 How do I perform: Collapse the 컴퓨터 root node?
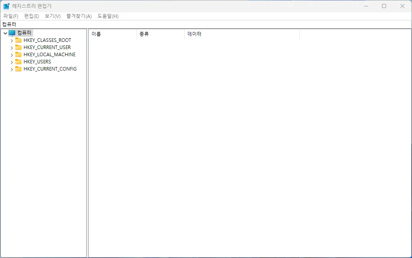coord(5,33)
